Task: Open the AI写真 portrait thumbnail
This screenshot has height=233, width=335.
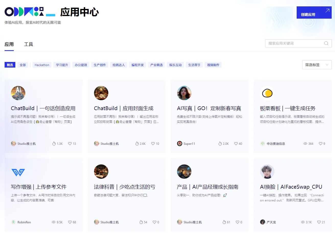Action: point(184,93)
